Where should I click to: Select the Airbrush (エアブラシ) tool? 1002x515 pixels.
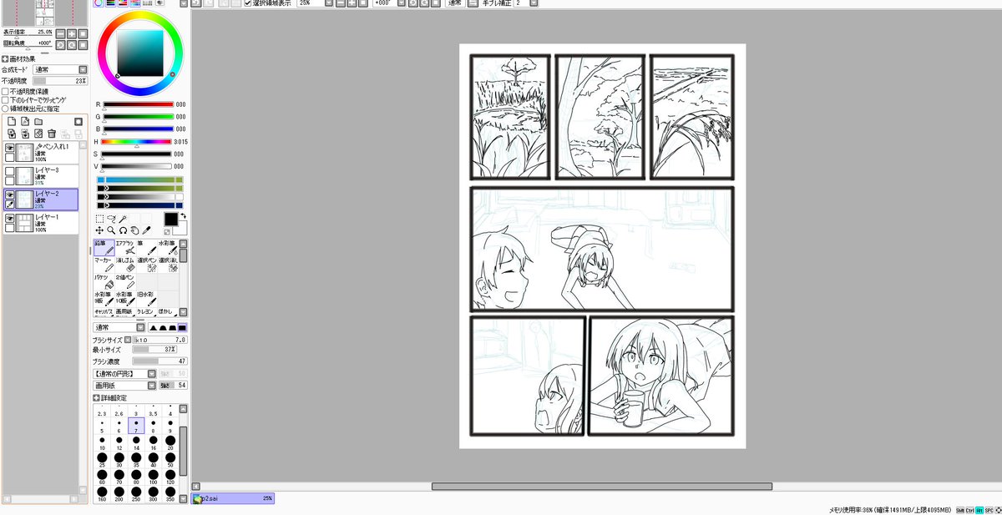coord(125,247)
